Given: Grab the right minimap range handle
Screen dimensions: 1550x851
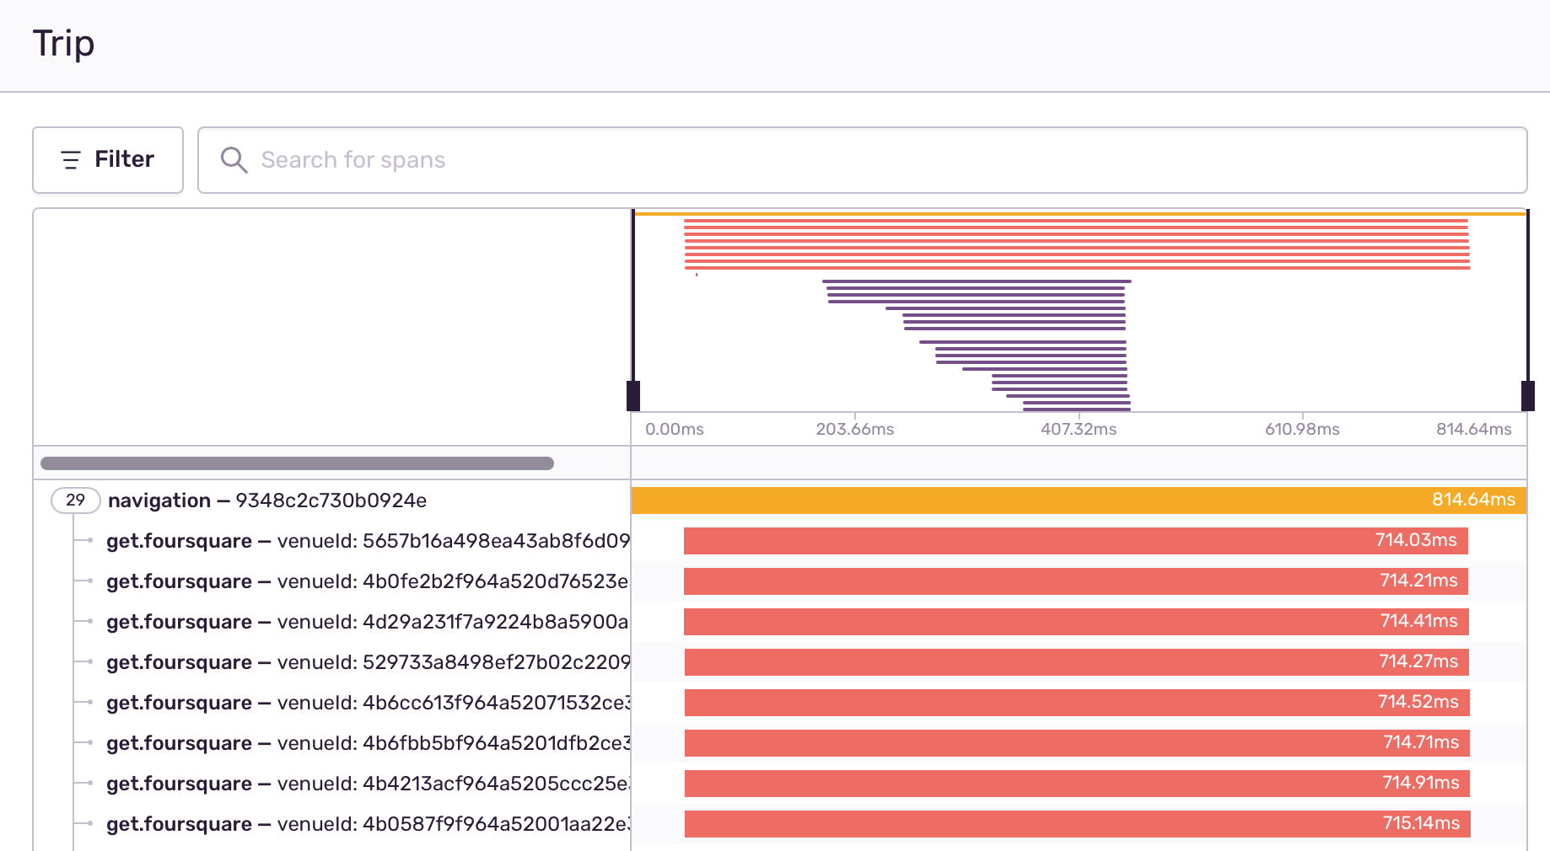Looking at the screenshot, I should click(1527, 396).
